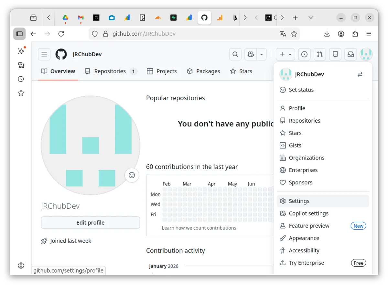
Task: Click the translate page icon
Action: tap(283, 34)
